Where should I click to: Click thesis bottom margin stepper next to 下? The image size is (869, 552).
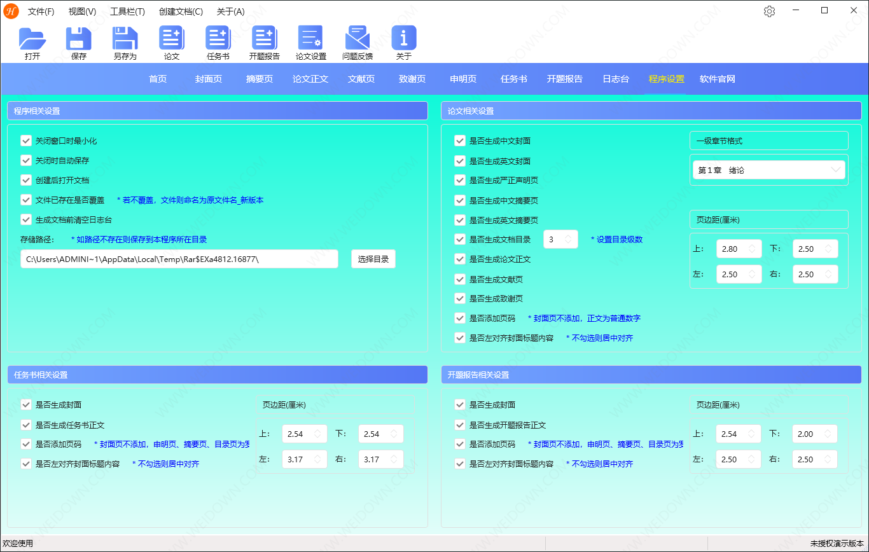[x=815, y=249]
